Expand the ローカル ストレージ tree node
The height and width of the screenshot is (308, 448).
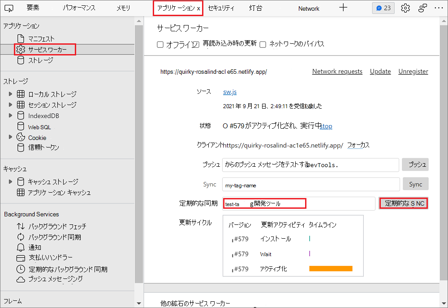tap(10, 94)
